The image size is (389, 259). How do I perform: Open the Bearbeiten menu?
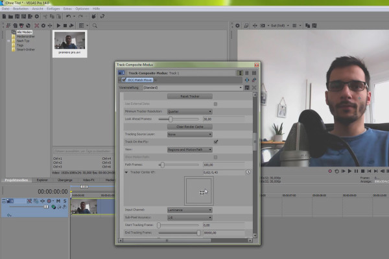pyautogui.click(x=21, y=8)
